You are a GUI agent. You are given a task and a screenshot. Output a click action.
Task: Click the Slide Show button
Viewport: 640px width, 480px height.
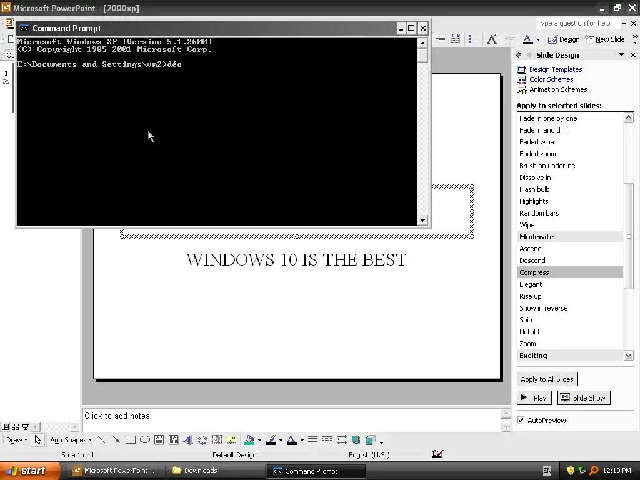[584, 398]
